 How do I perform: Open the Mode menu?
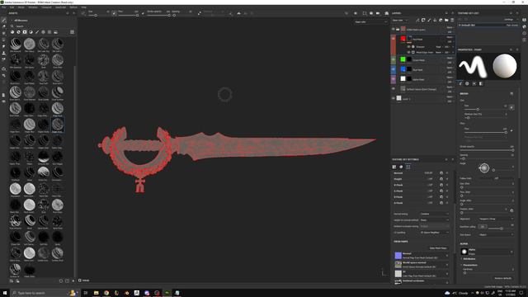coord(21,7)
